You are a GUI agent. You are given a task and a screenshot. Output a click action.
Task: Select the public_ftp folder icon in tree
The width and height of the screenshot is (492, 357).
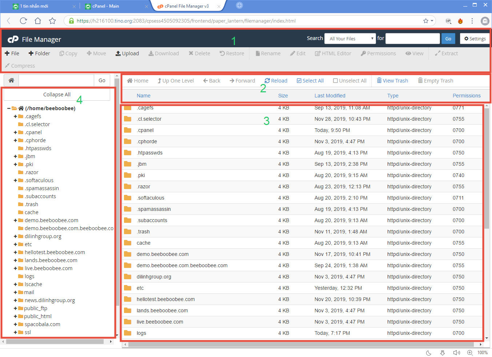21,308
